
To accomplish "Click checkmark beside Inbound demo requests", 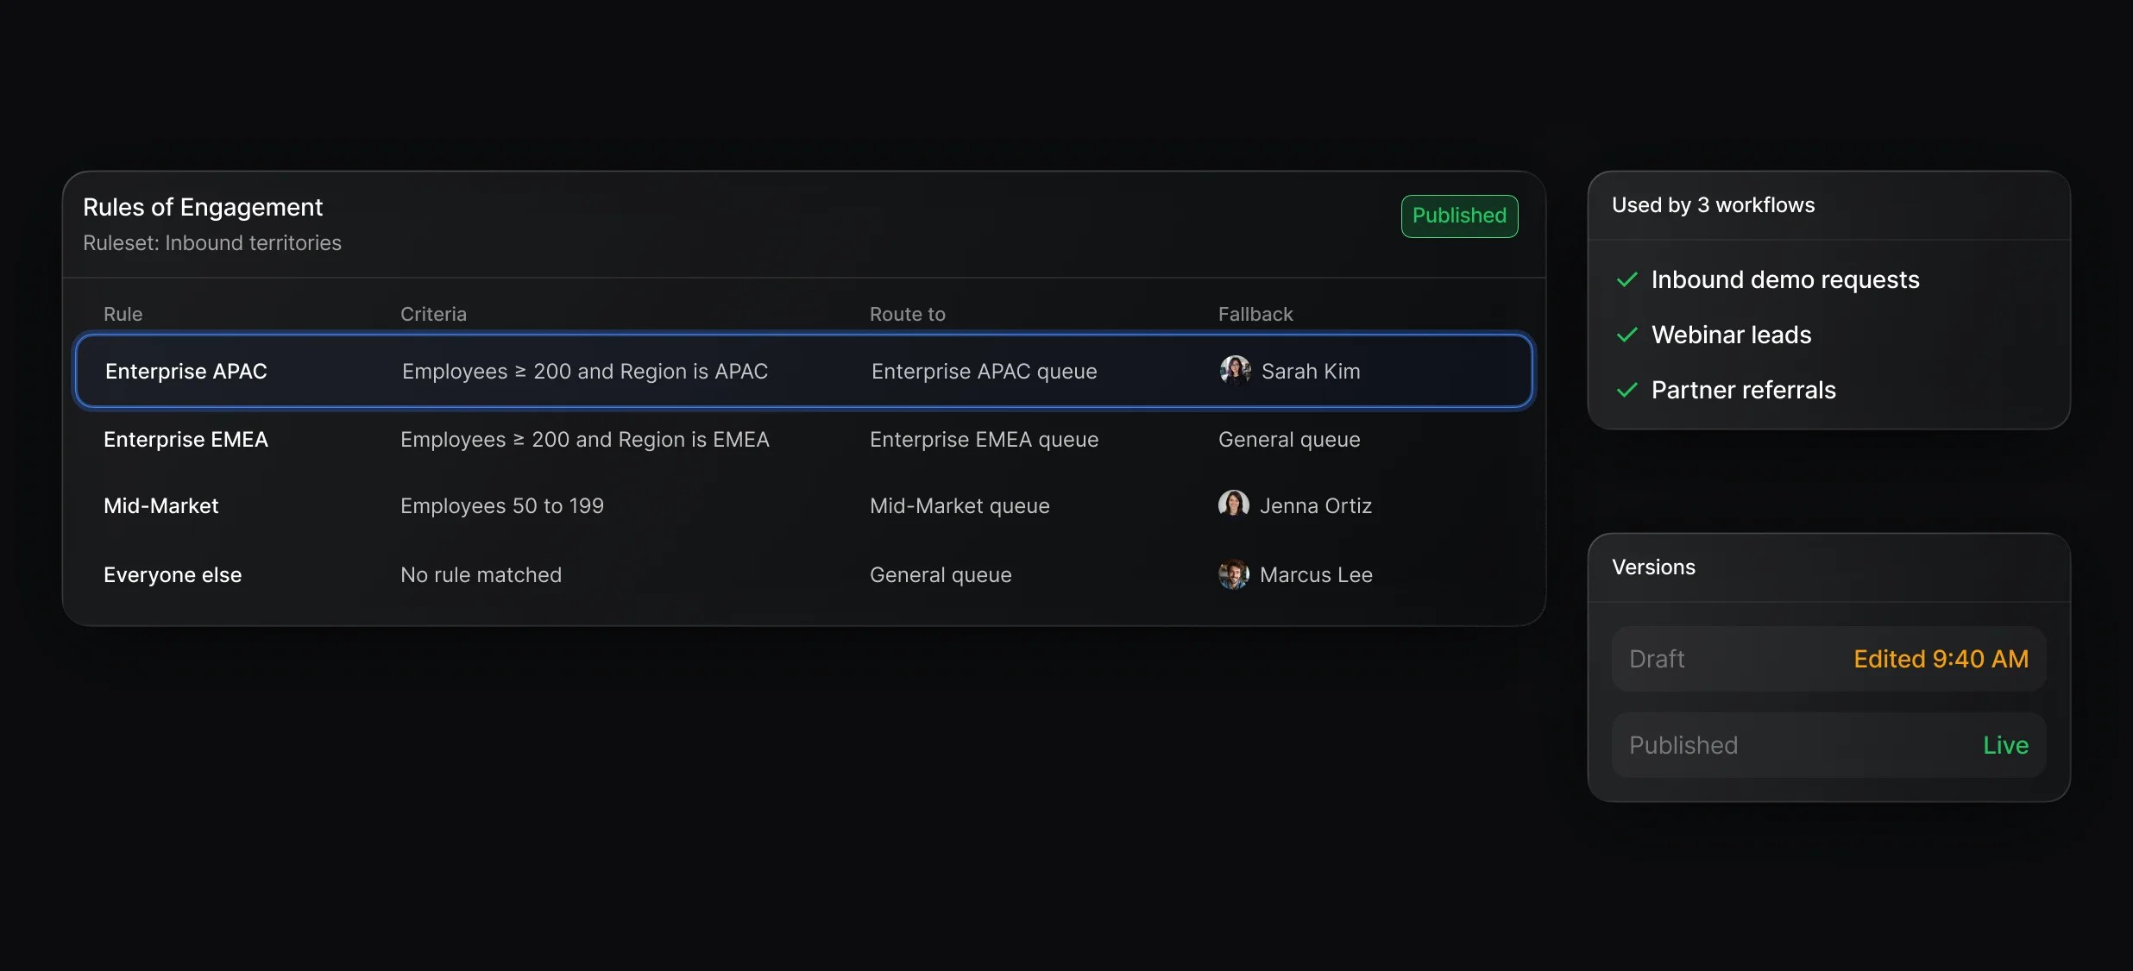I will coord(1626,279).
